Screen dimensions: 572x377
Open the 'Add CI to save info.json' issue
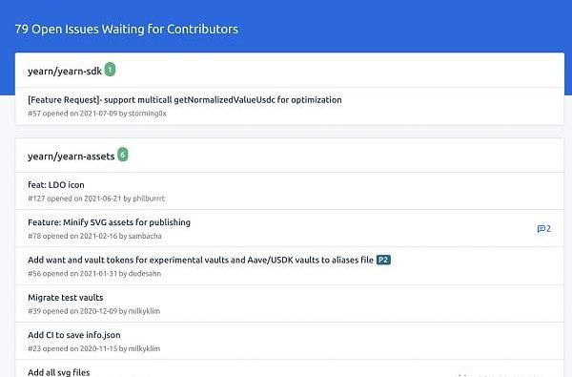pos(74,335)
